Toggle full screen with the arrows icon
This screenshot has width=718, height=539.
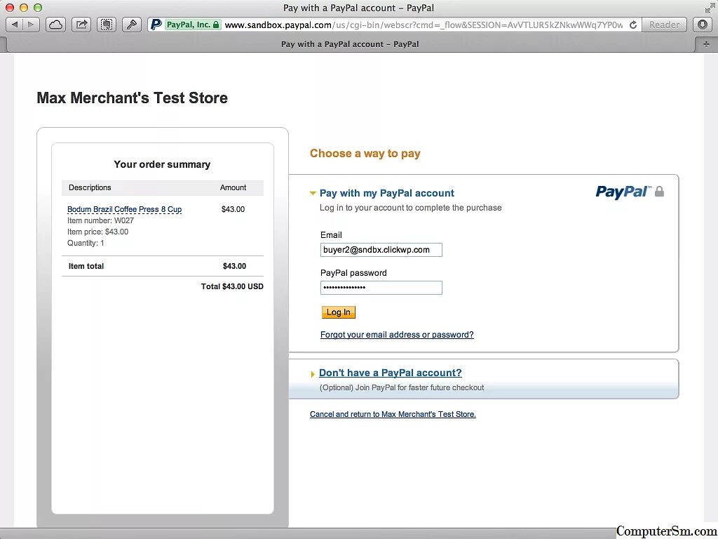pyautogui.click(x=710, y=8)
